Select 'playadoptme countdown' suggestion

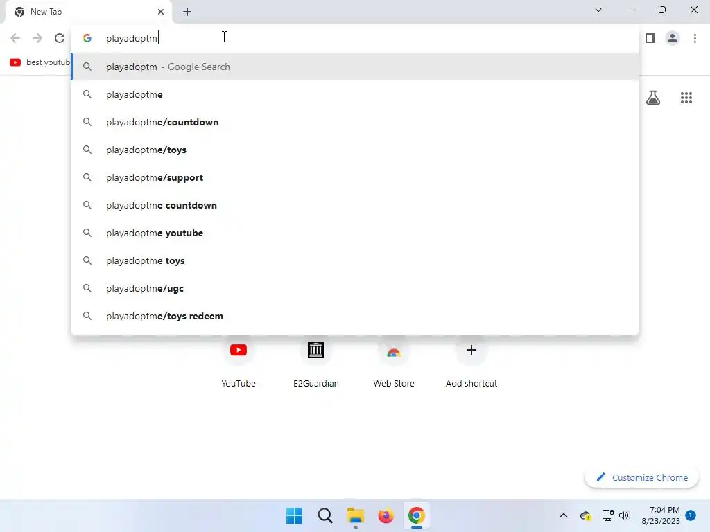pyautogui.click(x=355, y=205)
